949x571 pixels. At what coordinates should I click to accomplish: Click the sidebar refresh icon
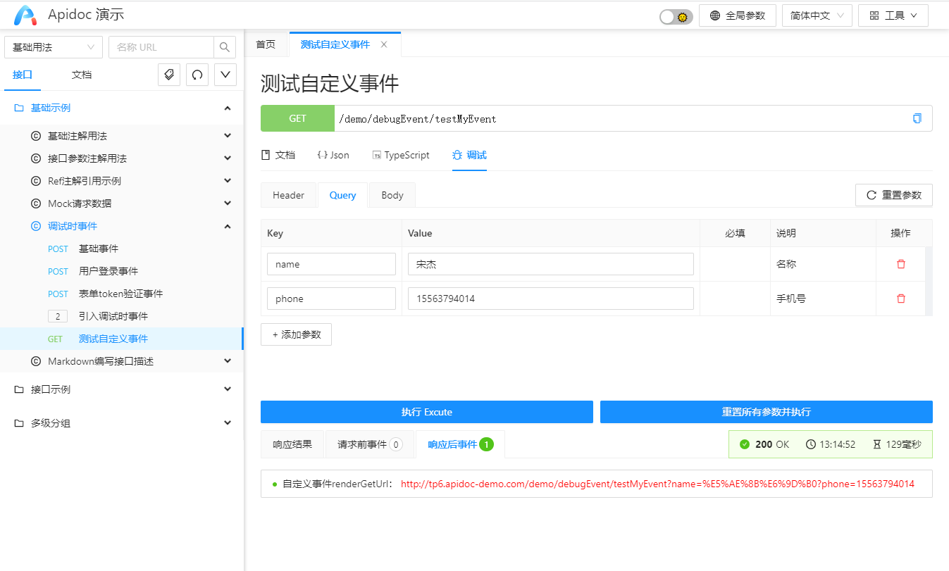pos(197,75)
